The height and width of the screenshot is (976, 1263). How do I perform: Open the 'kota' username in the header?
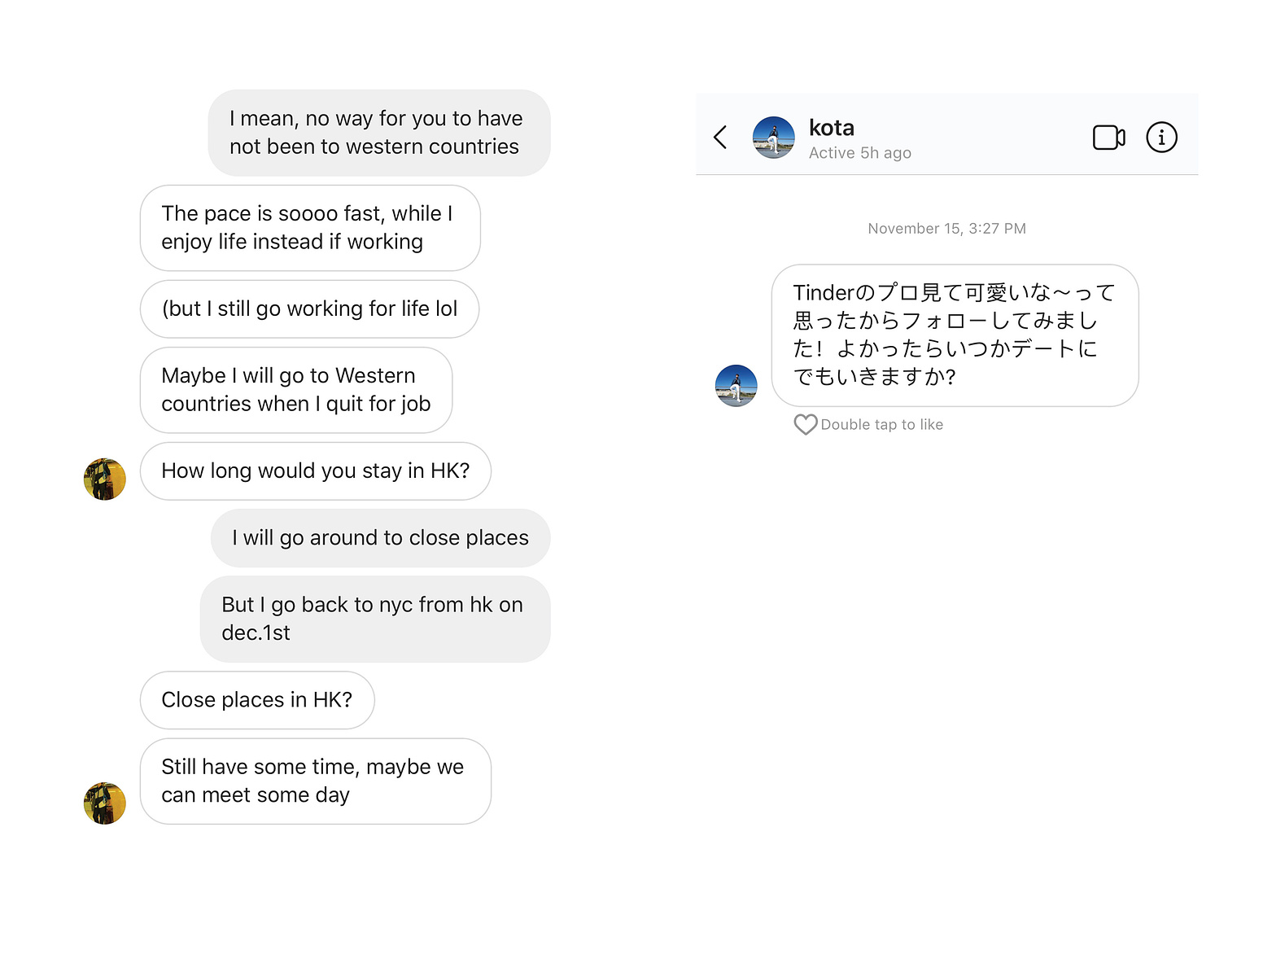click(x=832, y=128)
